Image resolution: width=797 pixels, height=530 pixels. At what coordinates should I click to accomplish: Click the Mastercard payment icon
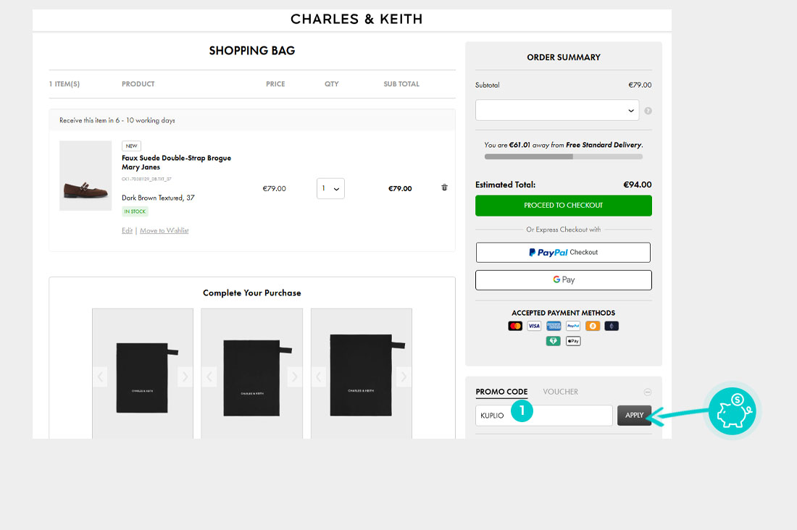515,327
